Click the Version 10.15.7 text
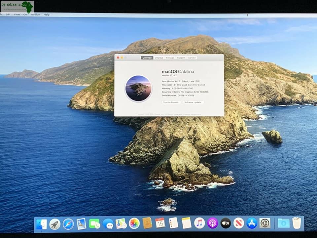Screen dimensions: 317x238 point(169,75)
